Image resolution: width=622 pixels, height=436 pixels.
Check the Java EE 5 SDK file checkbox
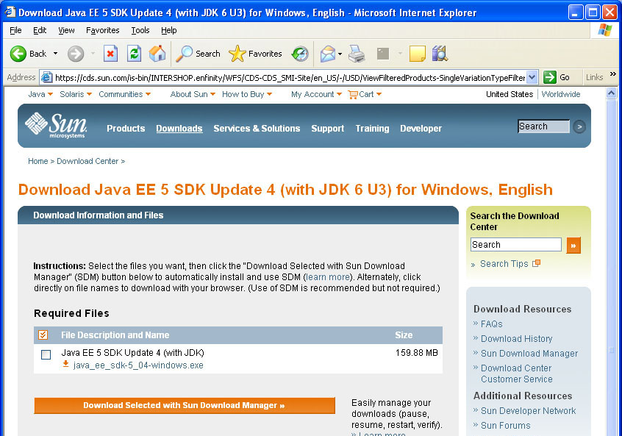point(46,354)
